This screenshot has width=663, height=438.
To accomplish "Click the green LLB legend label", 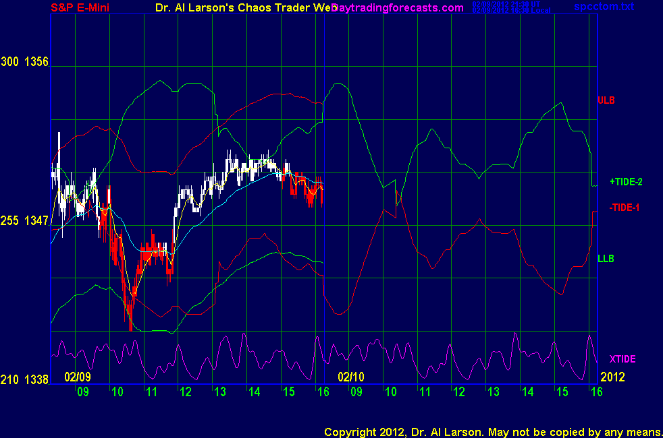I will [x=606, y=259].
